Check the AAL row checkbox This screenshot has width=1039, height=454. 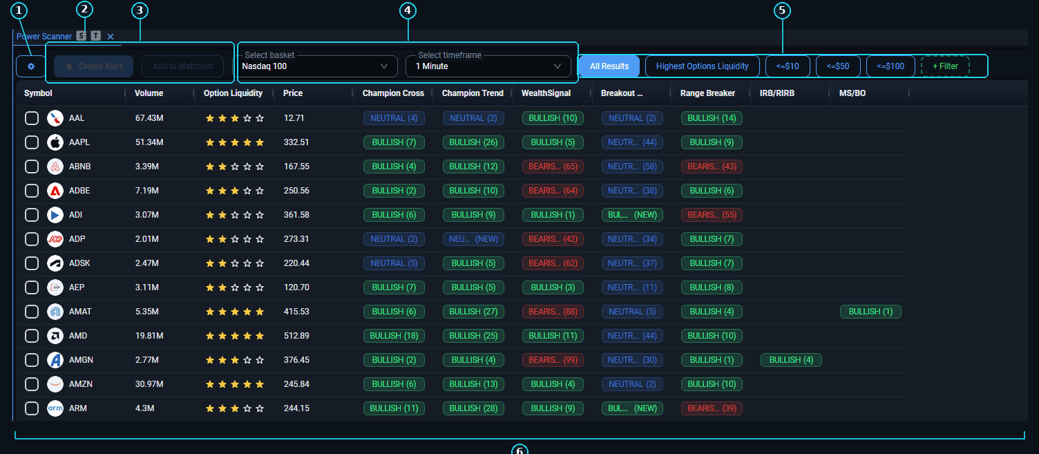click(x=32, y=118)
